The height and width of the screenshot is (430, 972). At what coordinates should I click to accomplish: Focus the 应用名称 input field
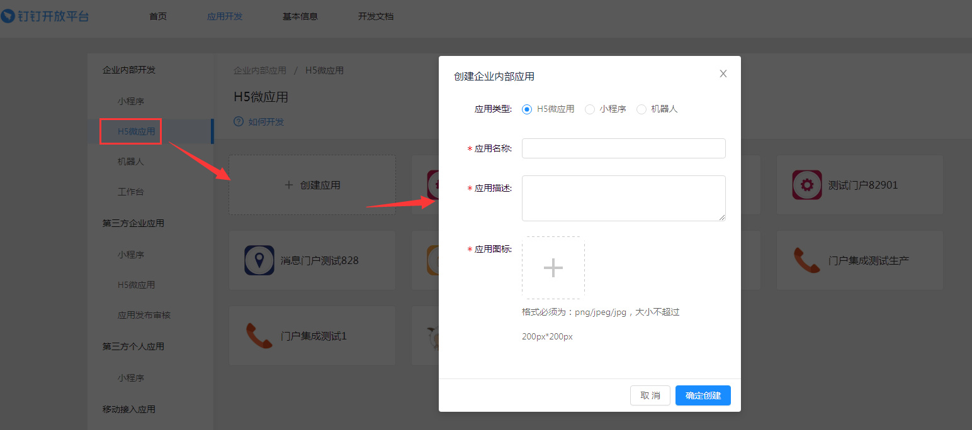624,148
